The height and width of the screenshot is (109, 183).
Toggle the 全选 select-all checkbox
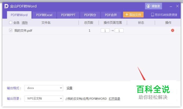pos(11,22)
